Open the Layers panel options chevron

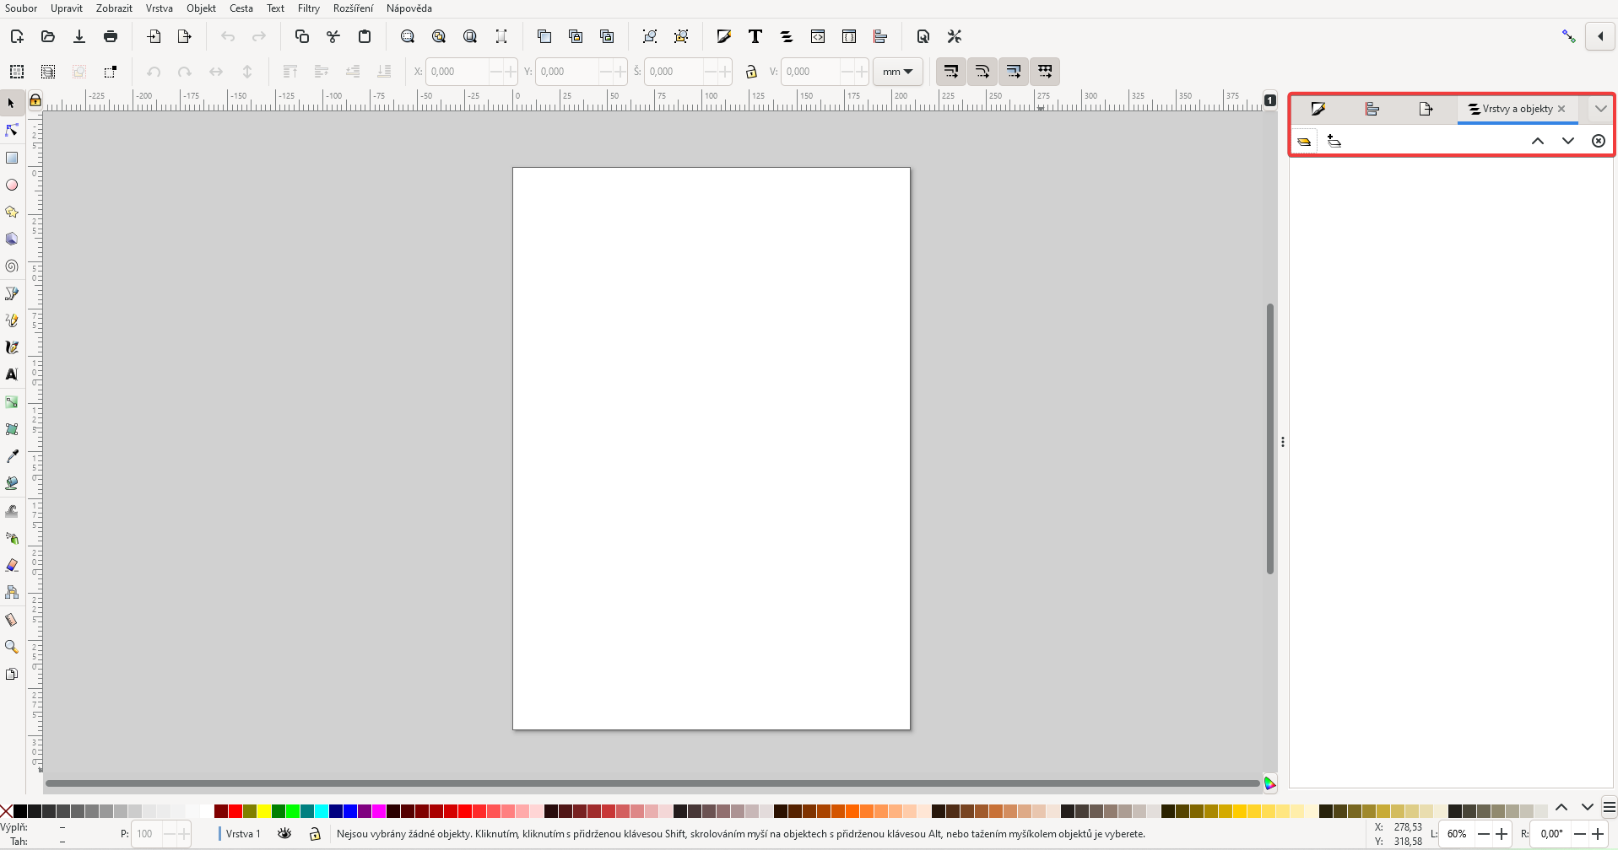tap(1599, 109)
